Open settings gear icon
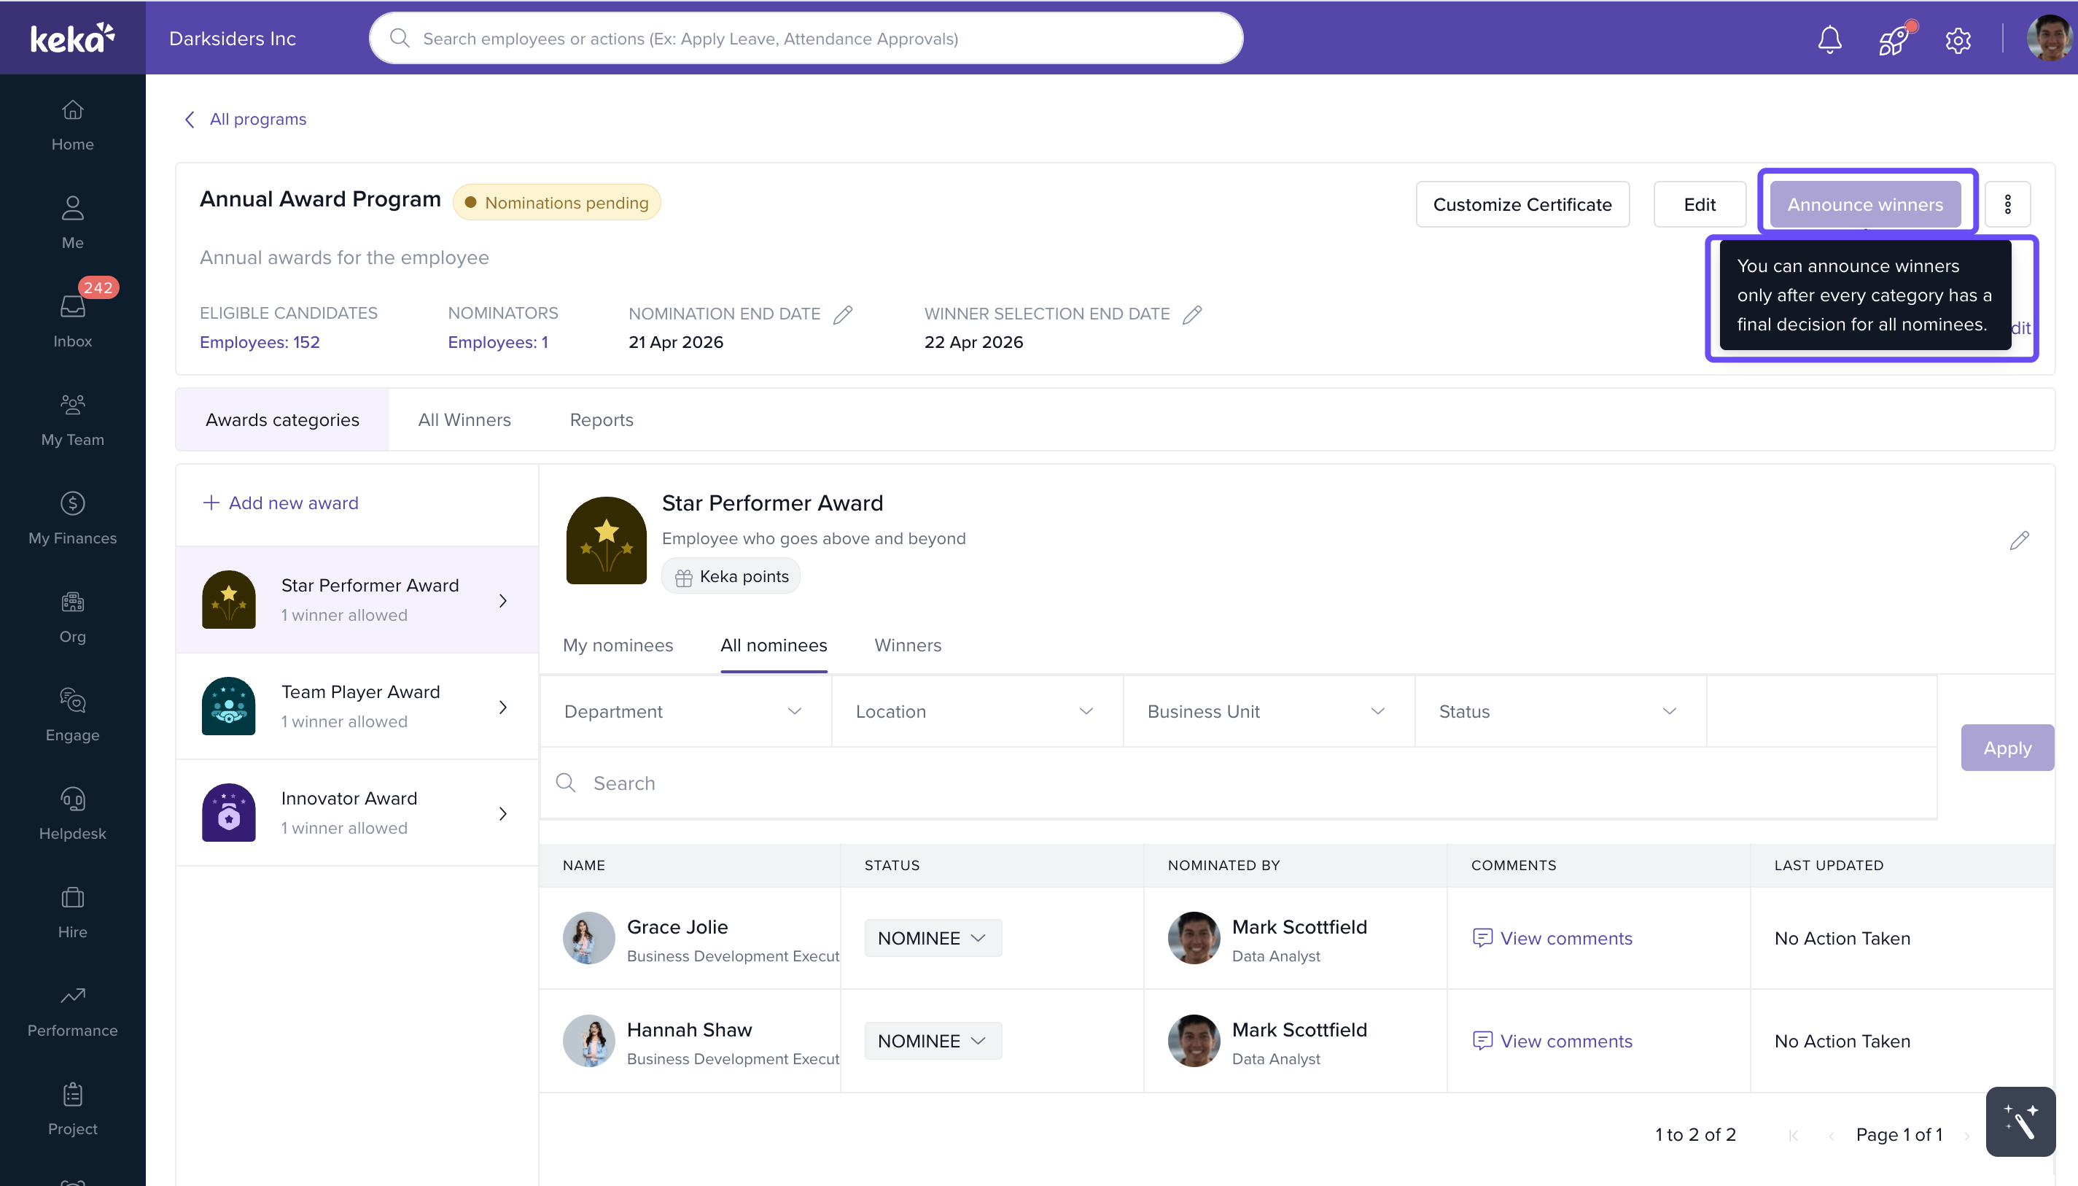The height and width of the screenshot is (1186, 2078). (1958, 39)
